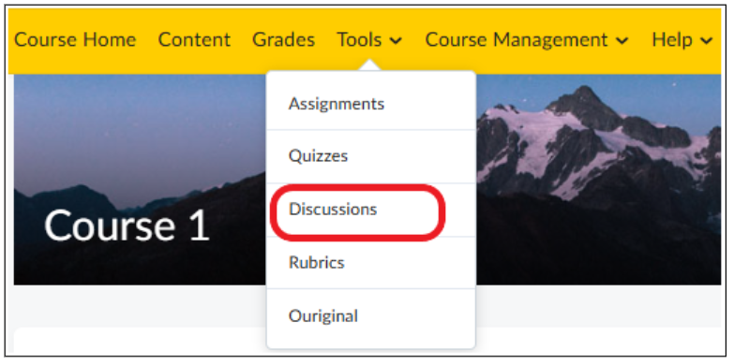Click the Course 1 banner title
This screenshot has width=734, height=364.
127,226
